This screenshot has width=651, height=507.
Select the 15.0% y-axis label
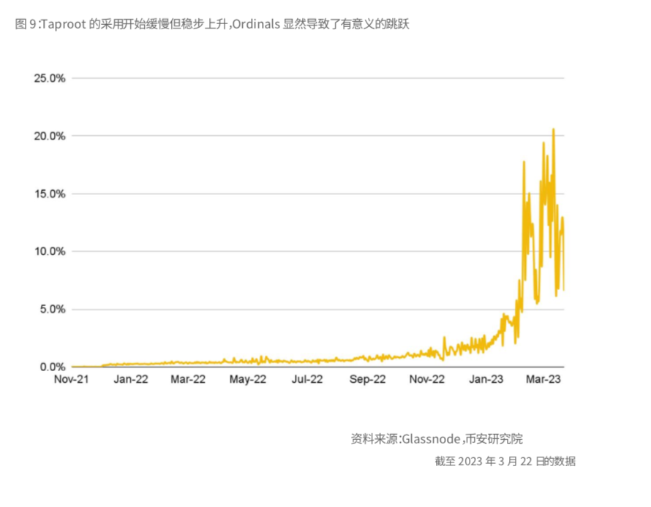coord(50,194)
